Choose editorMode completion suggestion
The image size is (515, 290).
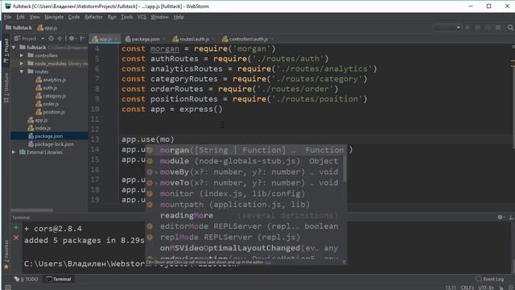245,226
